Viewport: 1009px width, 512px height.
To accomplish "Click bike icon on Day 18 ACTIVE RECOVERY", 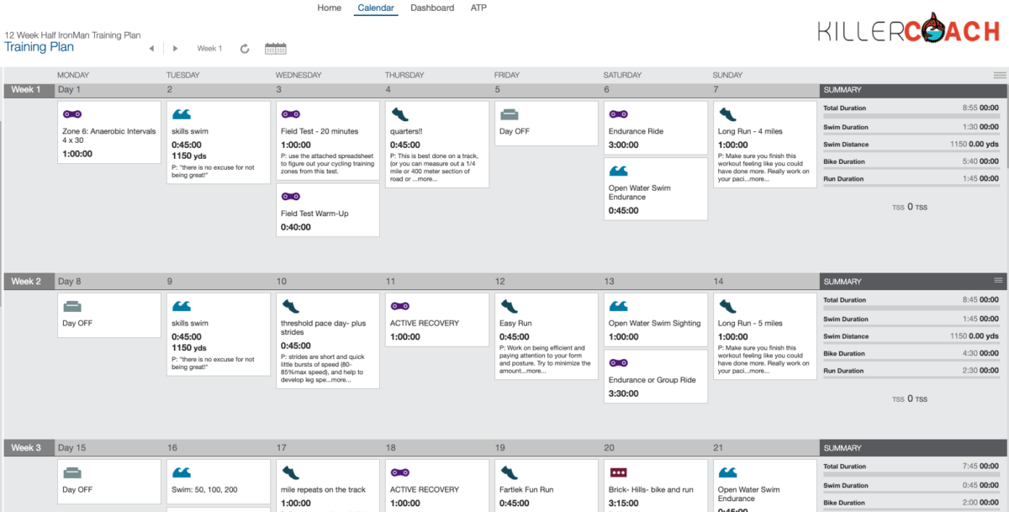I will (400, 472).
